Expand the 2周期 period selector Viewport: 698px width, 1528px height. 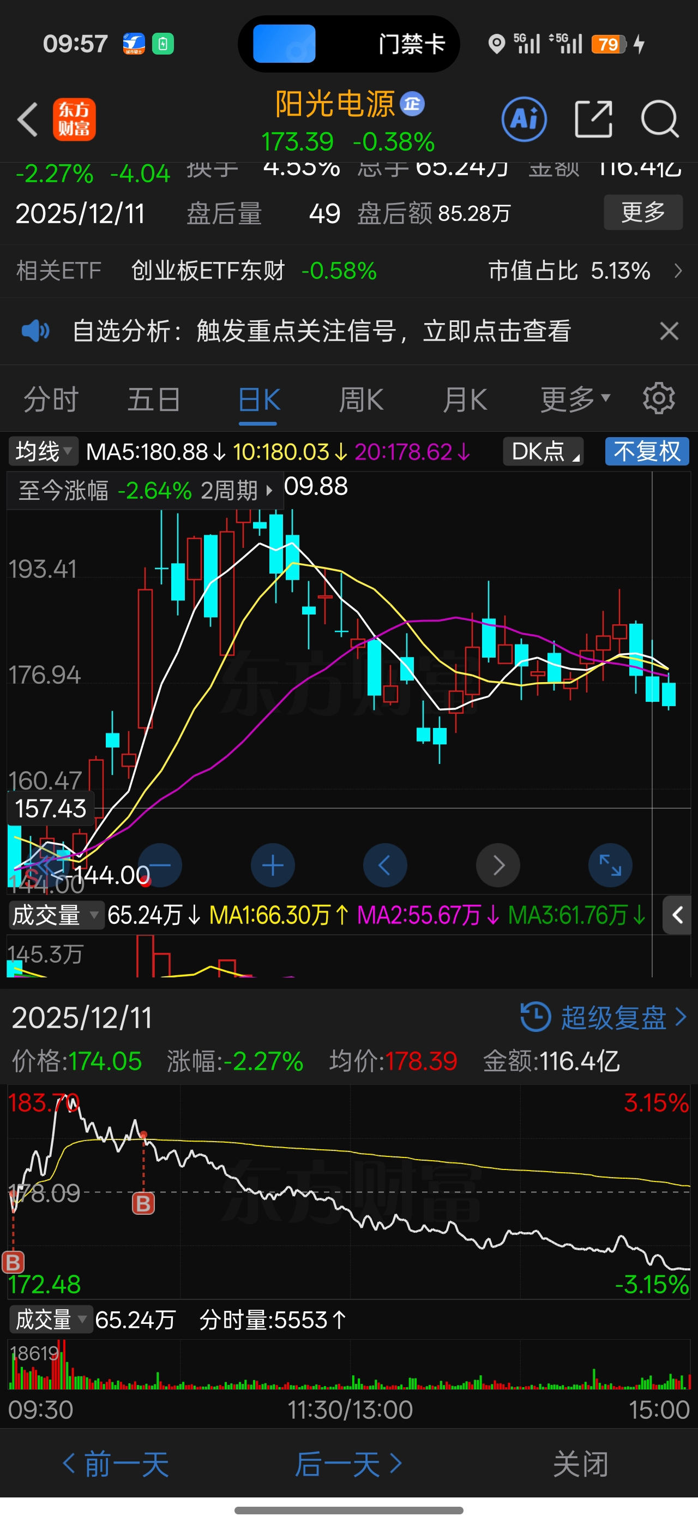(x=237, y=491)
